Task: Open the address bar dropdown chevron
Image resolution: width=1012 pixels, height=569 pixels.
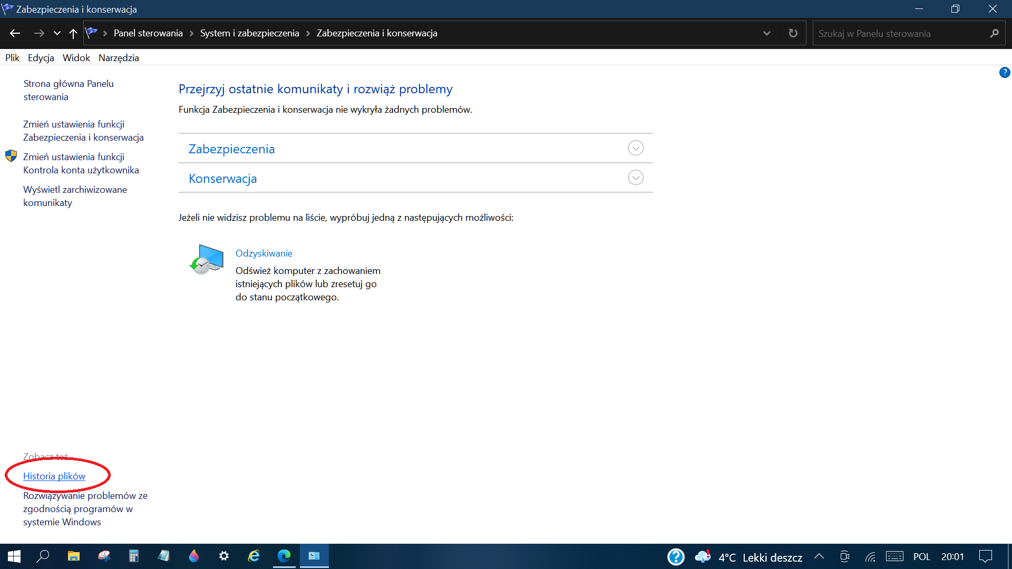Action: (767, 33)
